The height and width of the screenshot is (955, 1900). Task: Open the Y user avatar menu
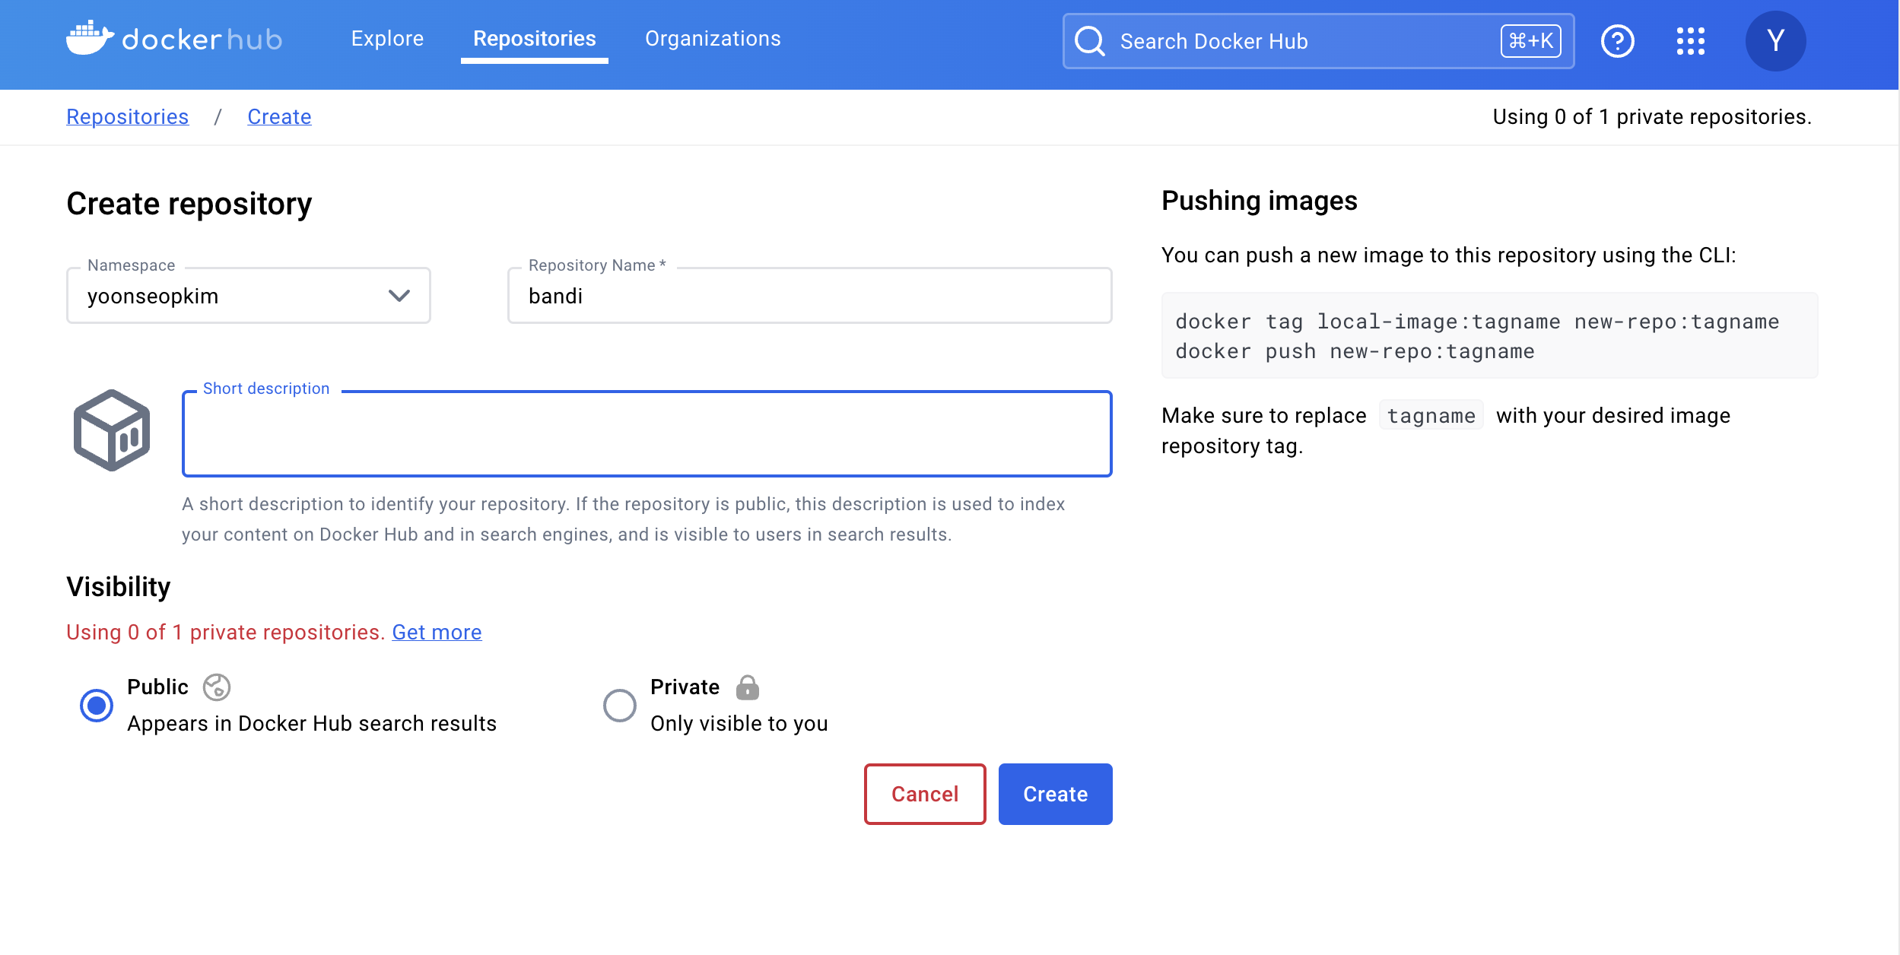click(x=1775, y=41)
